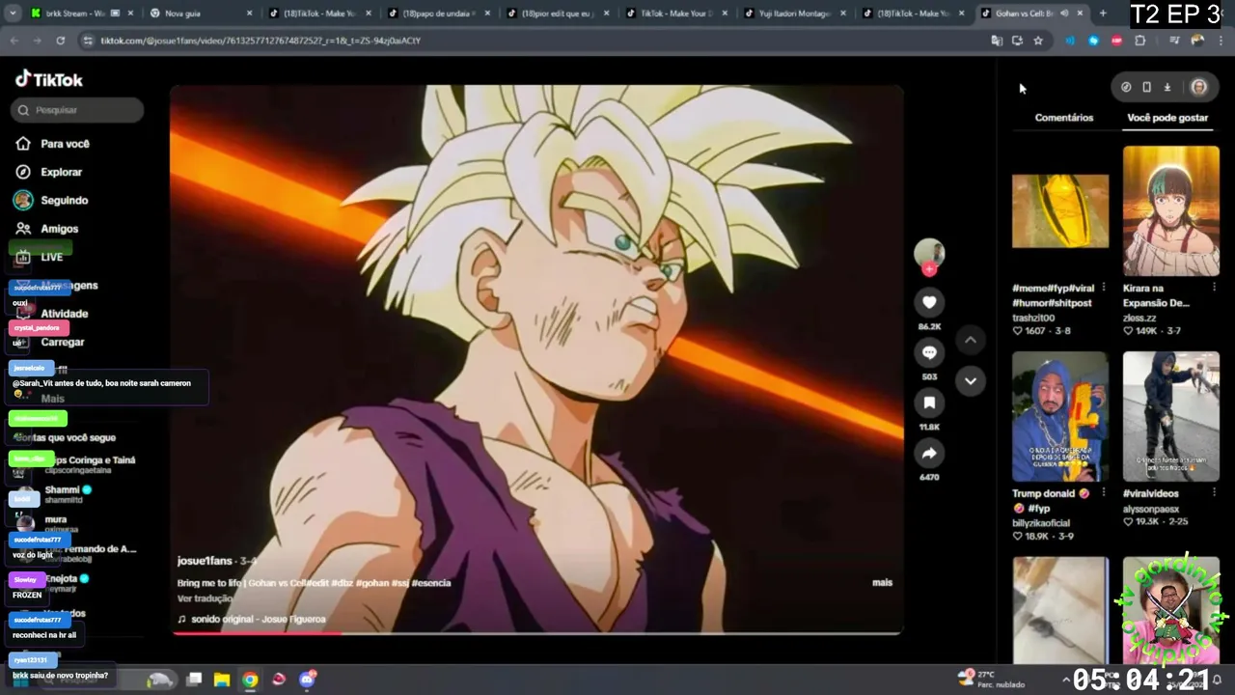Switch to Comentários tab
This screenshot has width=1235, height=695.
[x=1063, y=118]
